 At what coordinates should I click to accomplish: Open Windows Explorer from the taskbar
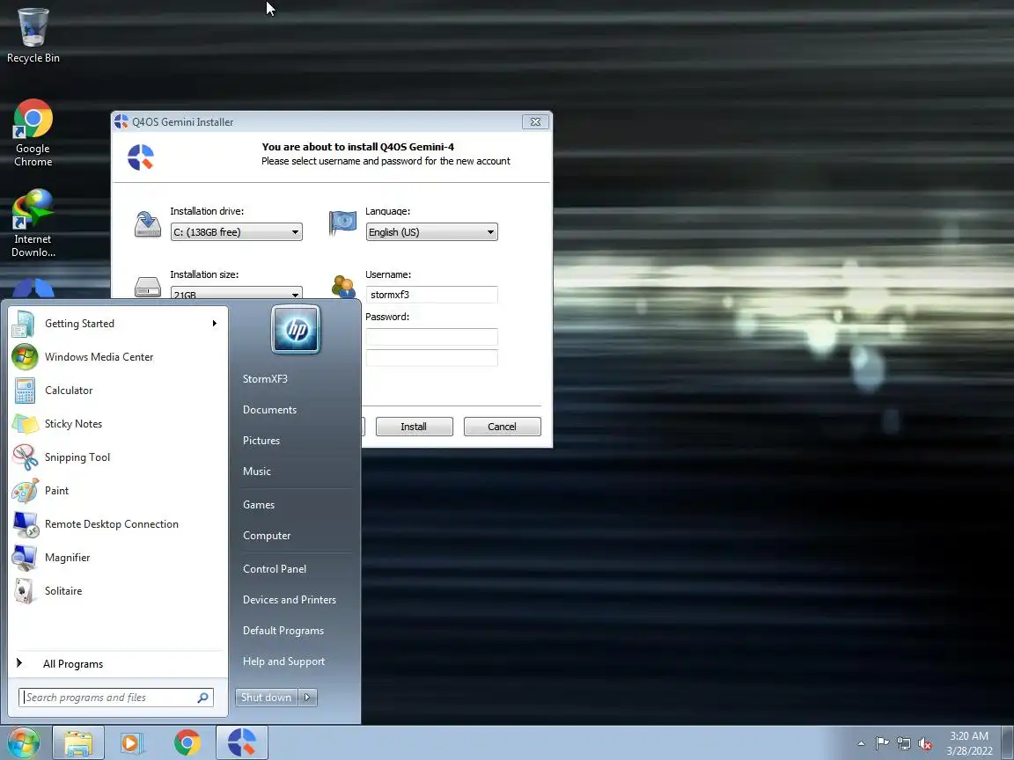coord(78,742)
